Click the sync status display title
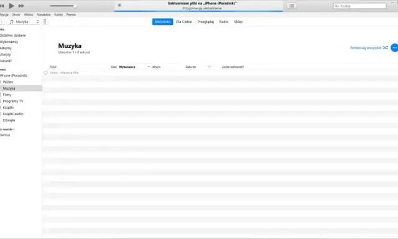This screenshot has height=239, width=398. pyautogui.click(x=202, y=3)
